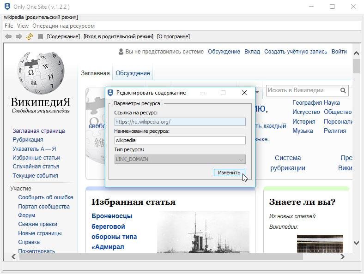Open the Текущие события link
Screen dimensions: 364x274
coord(35,175)
